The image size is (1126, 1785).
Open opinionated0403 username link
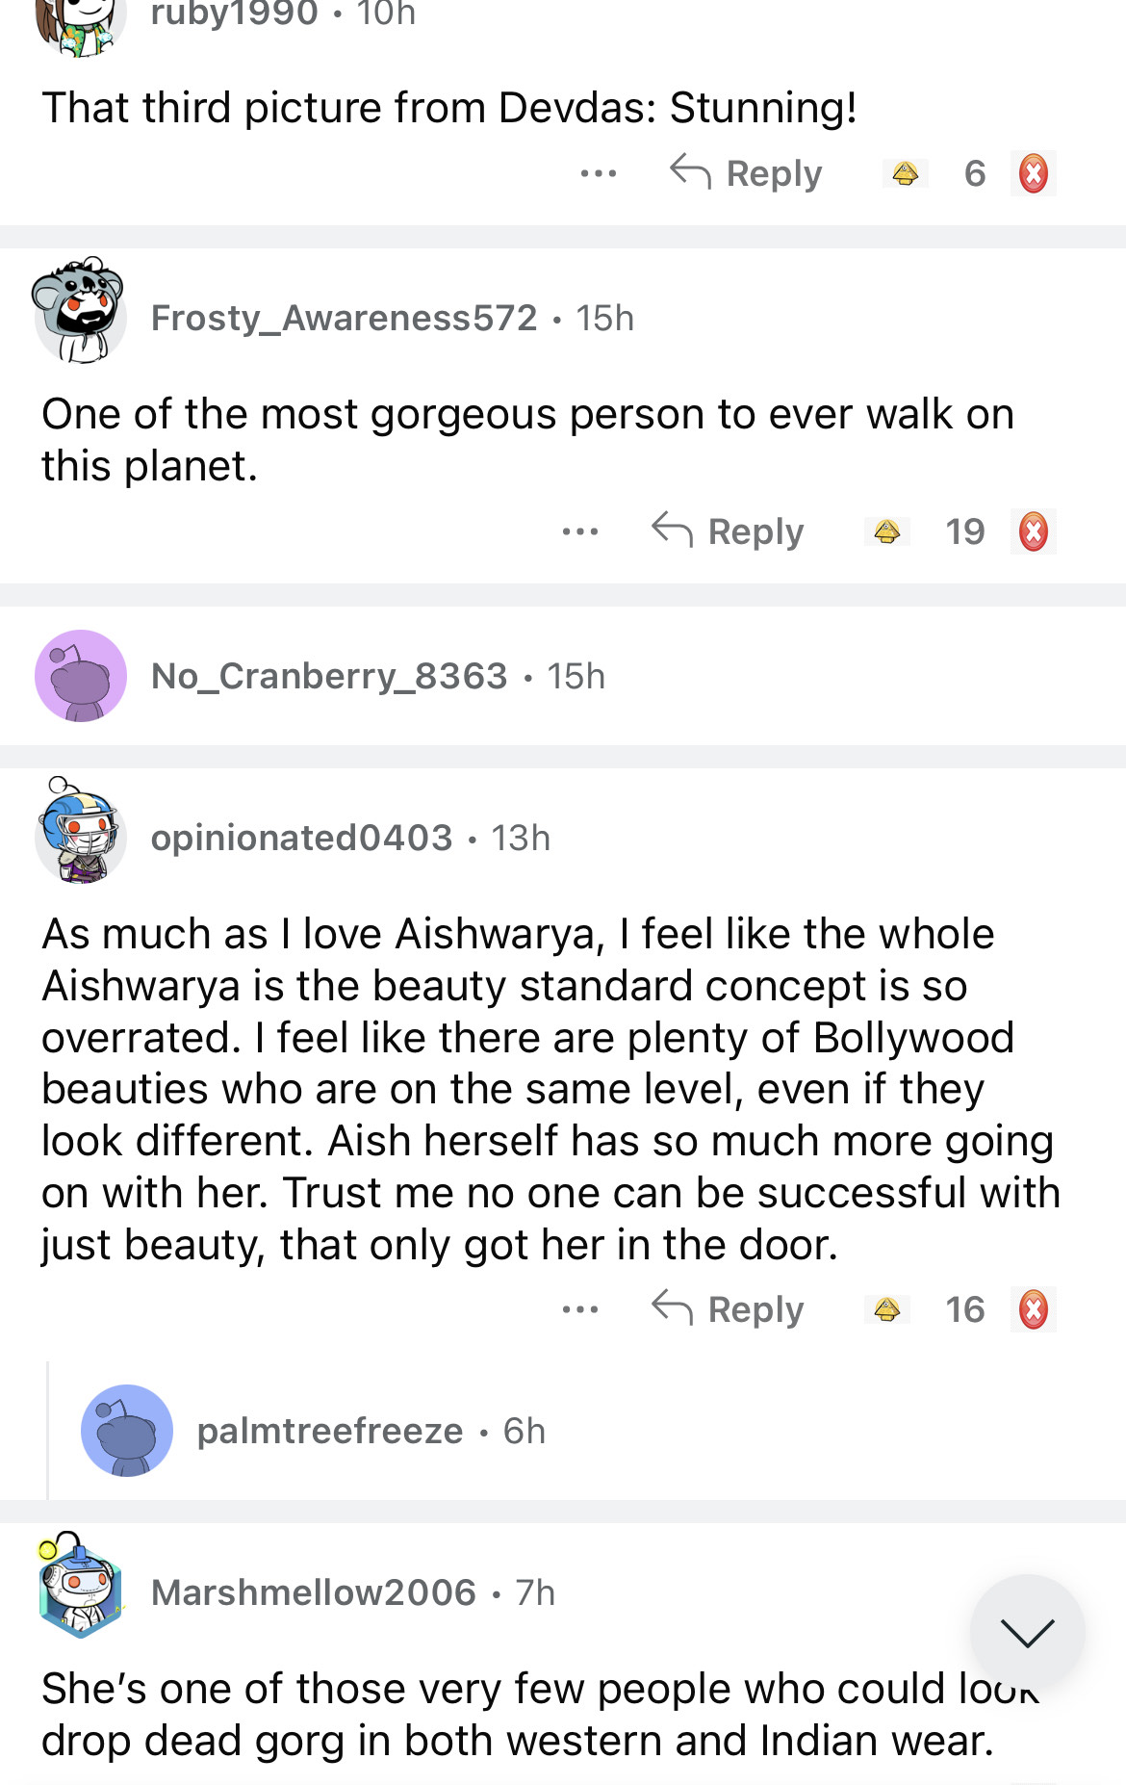tap(301, 838)
